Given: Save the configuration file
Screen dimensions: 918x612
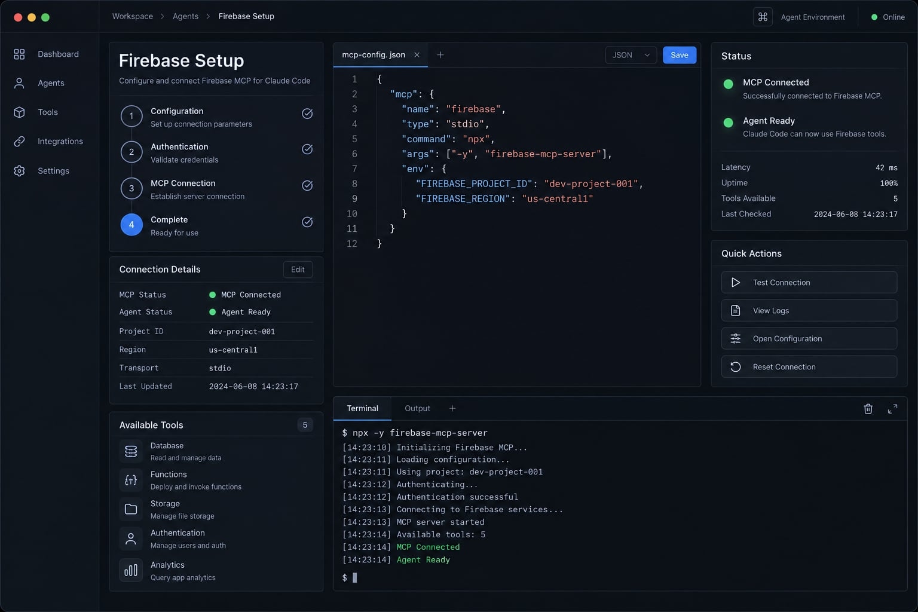Looking at the screenshot, I should 680,55.
